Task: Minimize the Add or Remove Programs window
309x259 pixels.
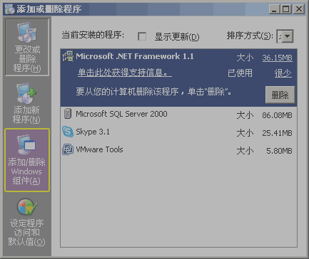Action: click(275, 9)
